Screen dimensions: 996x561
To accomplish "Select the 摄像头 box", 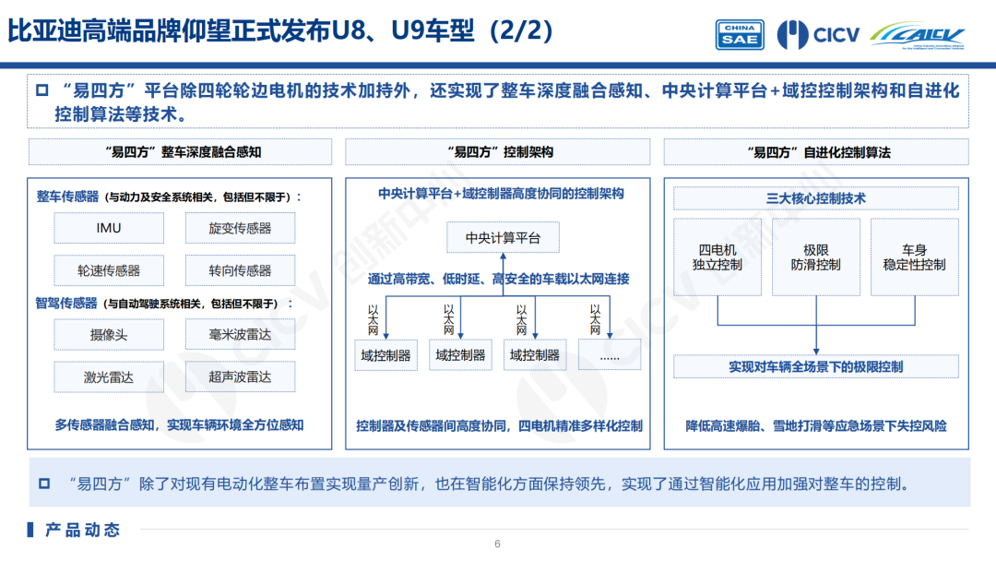I will (109, 335).
